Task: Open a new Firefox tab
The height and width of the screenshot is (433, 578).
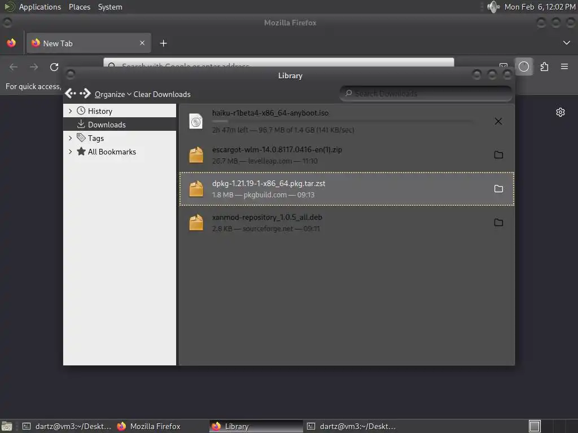Action: click(x=163, y=43)
